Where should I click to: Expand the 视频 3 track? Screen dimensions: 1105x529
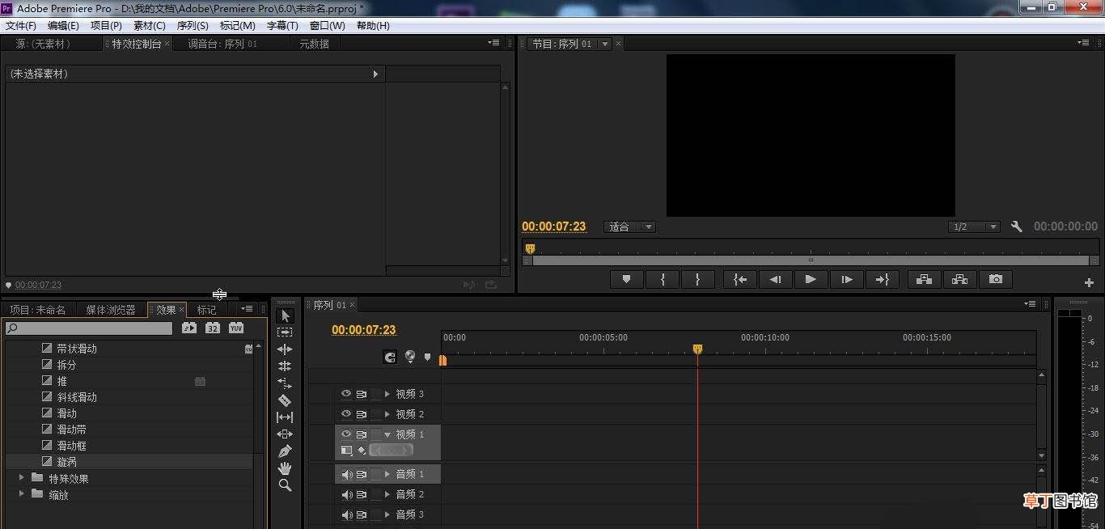pos(387,394)
